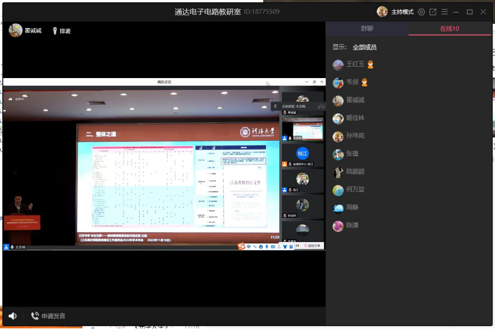Select member 陈潇 by name
495x329 pixels.
click(x=352, y=225)
